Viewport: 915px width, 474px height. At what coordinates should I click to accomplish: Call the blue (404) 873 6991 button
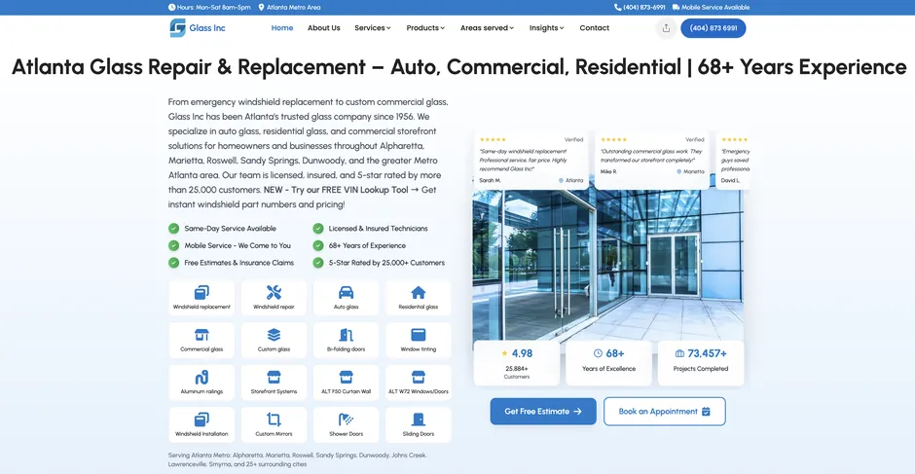pos(713,28)
